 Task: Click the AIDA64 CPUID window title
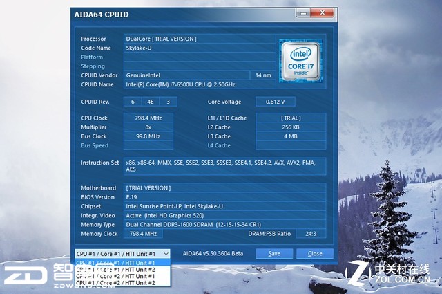click(x=102, y=15)
